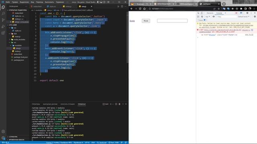Click the browser address bar URL
The height and width of the screenshot is (144, 257).
162,9
